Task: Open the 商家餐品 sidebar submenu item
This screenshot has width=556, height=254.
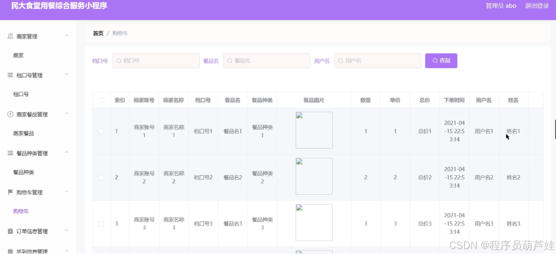Action: click(x=24, y=134)
